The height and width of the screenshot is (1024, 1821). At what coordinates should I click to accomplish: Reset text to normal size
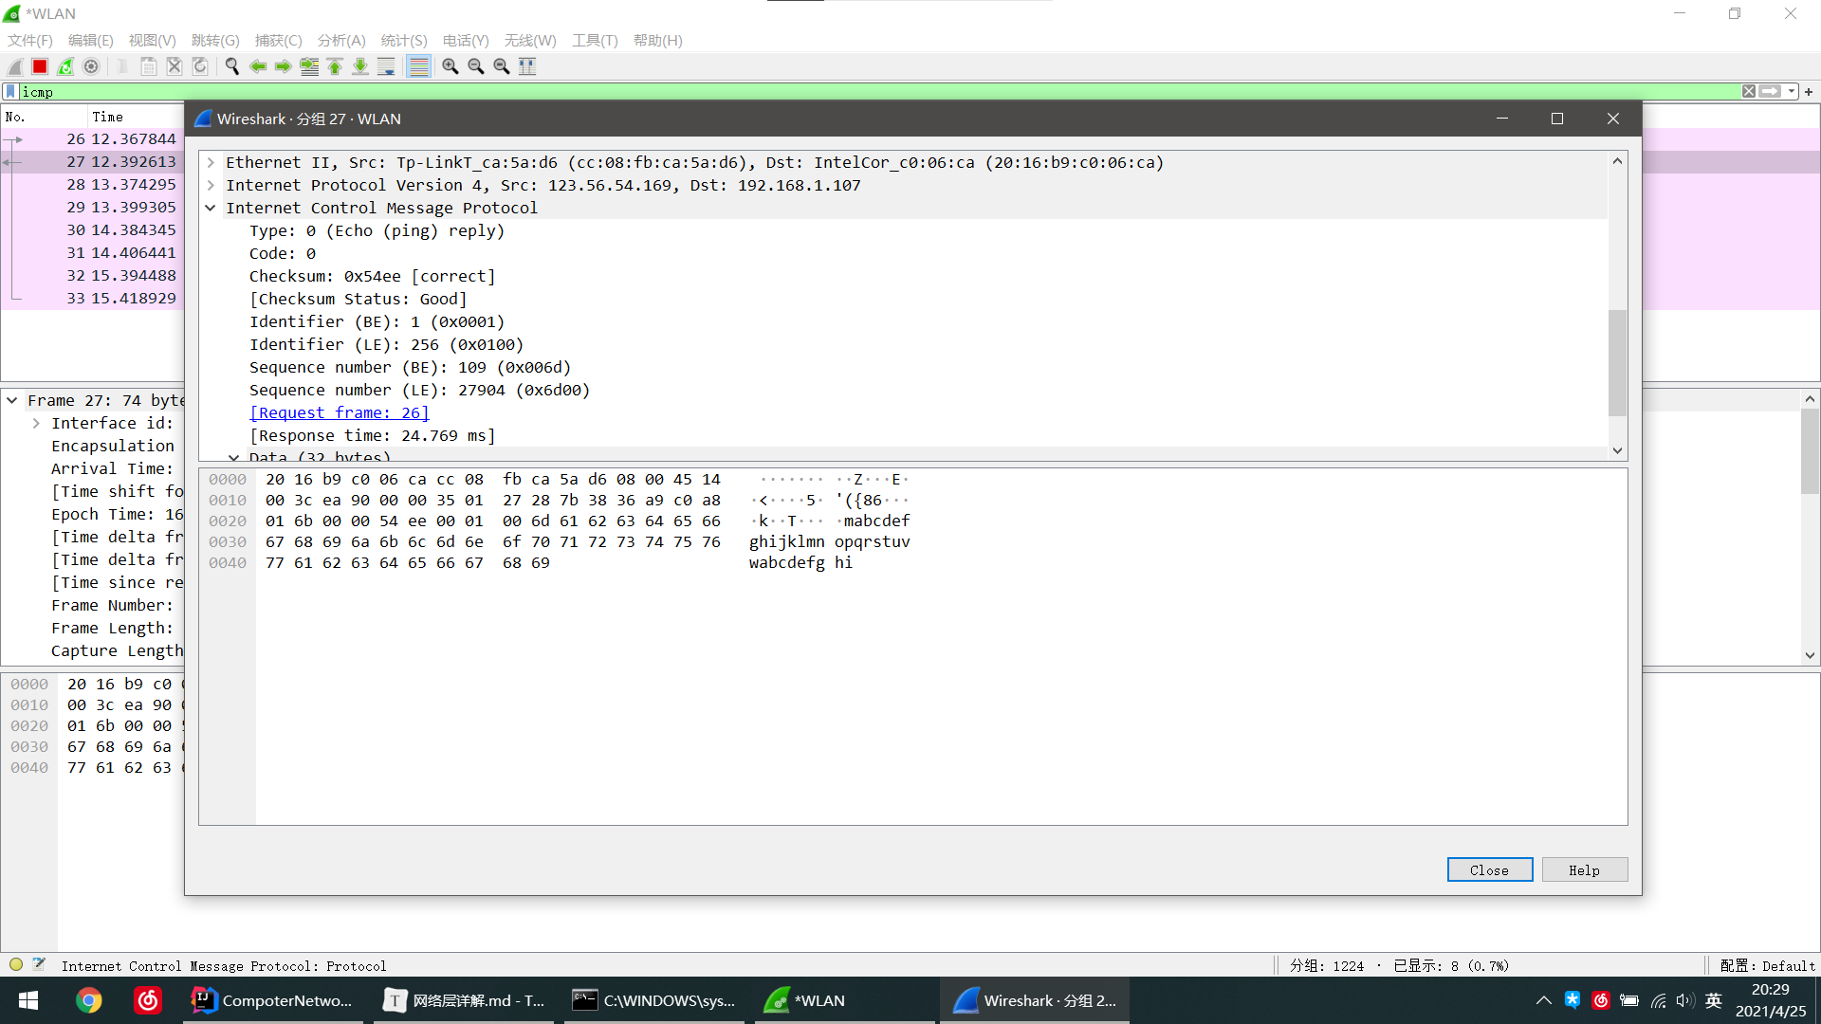502,66
